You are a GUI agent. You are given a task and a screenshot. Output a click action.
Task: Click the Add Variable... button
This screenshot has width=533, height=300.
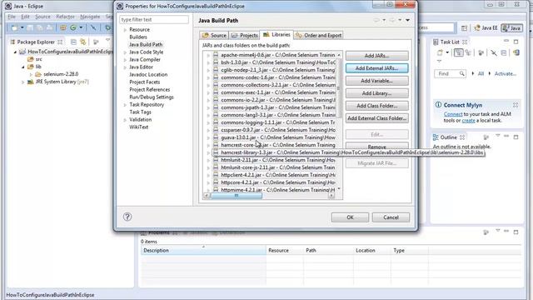[376, 81]
